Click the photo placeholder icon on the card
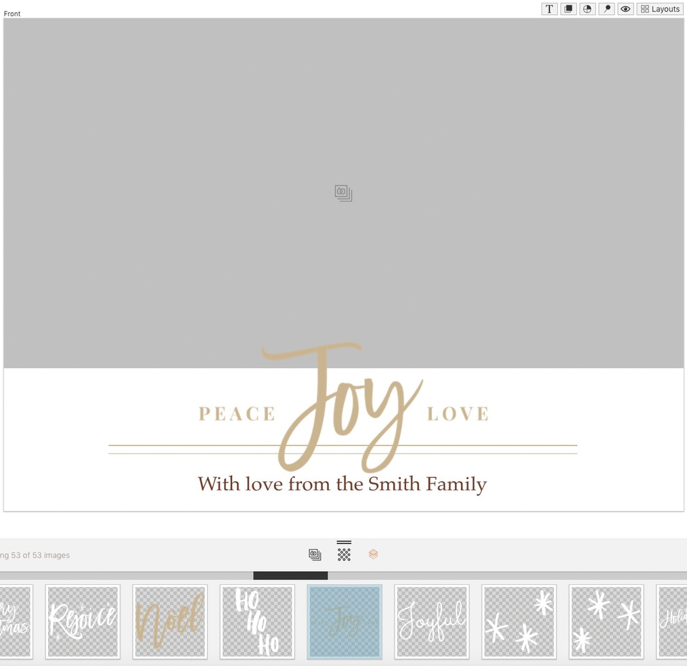The width and height of the screenshot is (687, 666). tap(344, 193)
